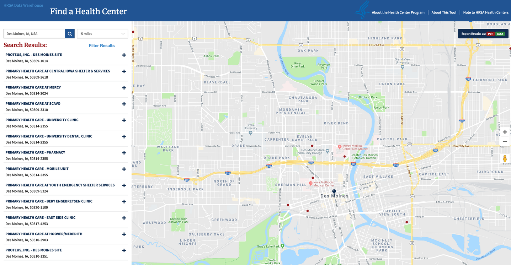
Task: Select PRIMARY HEALTH CARE - PHARMACY title
Action: coord(35,152)
